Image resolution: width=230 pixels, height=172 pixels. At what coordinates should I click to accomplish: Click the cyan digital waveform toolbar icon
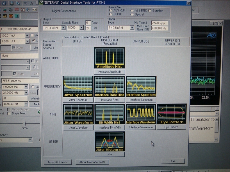tap(17, 16)
